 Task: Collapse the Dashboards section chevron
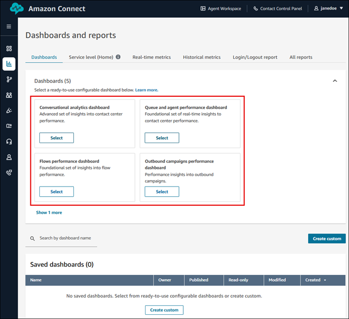(335, 81)
